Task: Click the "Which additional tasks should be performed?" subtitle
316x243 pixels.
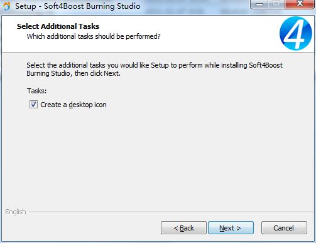Action: [94, 36]
